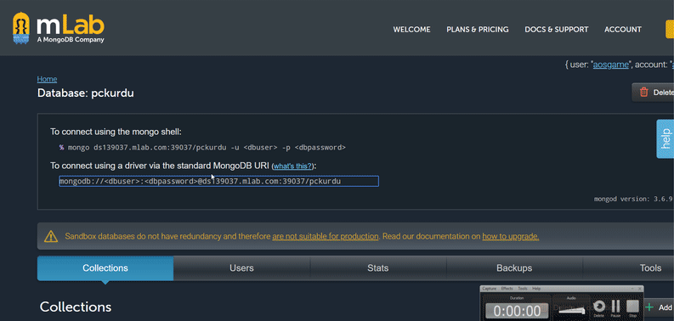Image resolution: width=674 pixels, height=321 pixels.
Task: Open the 'how to upgrade' link
Action: tap(511, 236)
